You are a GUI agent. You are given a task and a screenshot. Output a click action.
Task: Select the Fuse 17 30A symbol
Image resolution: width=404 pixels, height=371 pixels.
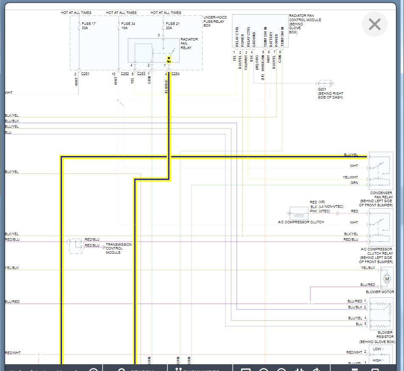click(x=79, y=26)
